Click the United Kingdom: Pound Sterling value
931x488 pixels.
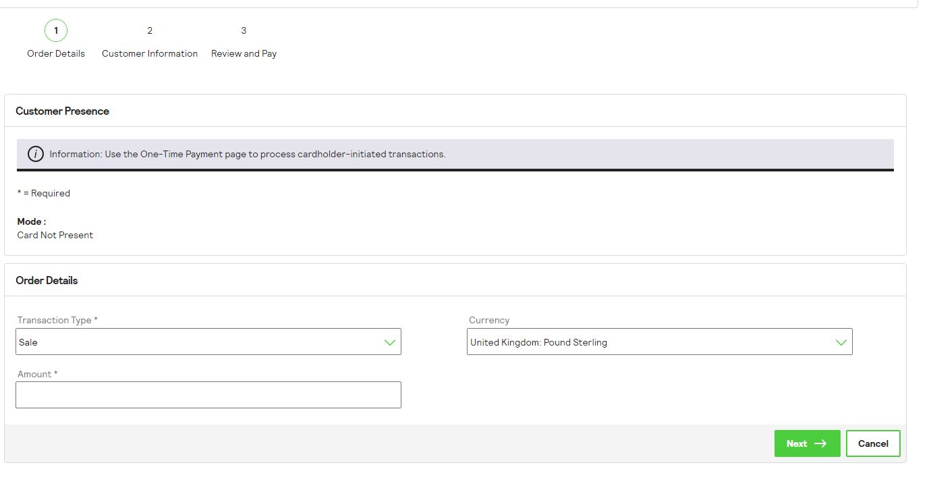click(x=538, y=342)
